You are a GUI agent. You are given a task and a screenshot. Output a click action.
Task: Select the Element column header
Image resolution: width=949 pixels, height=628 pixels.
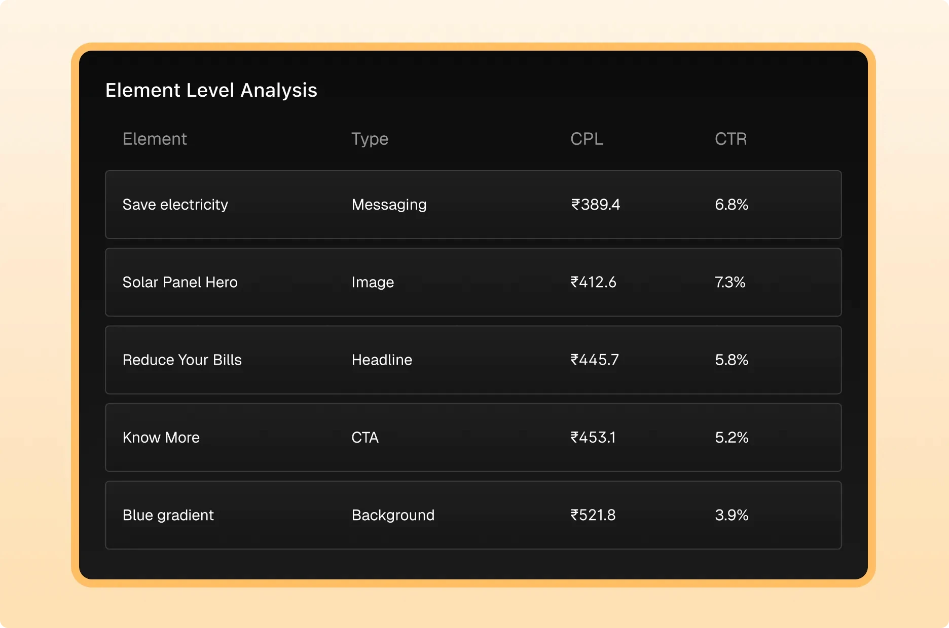(155, 139)
